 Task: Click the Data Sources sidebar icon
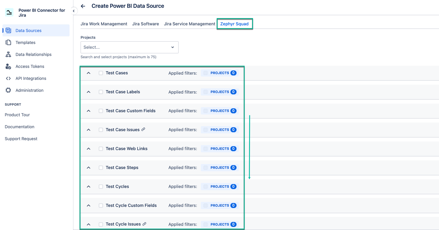pos(8,30)
